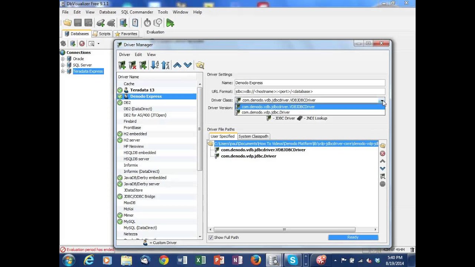Select com.denodo.vdb.jdbcdriver.VDBJDBCDriver in path tree
This screenshot has height=267, width=475.
pyautogui.click(x=263, y=150)
